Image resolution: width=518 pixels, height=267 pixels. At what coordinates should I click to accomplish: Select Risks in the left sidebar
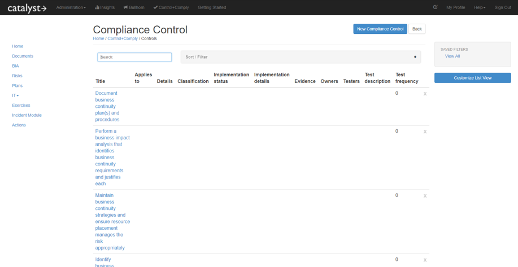17,76
